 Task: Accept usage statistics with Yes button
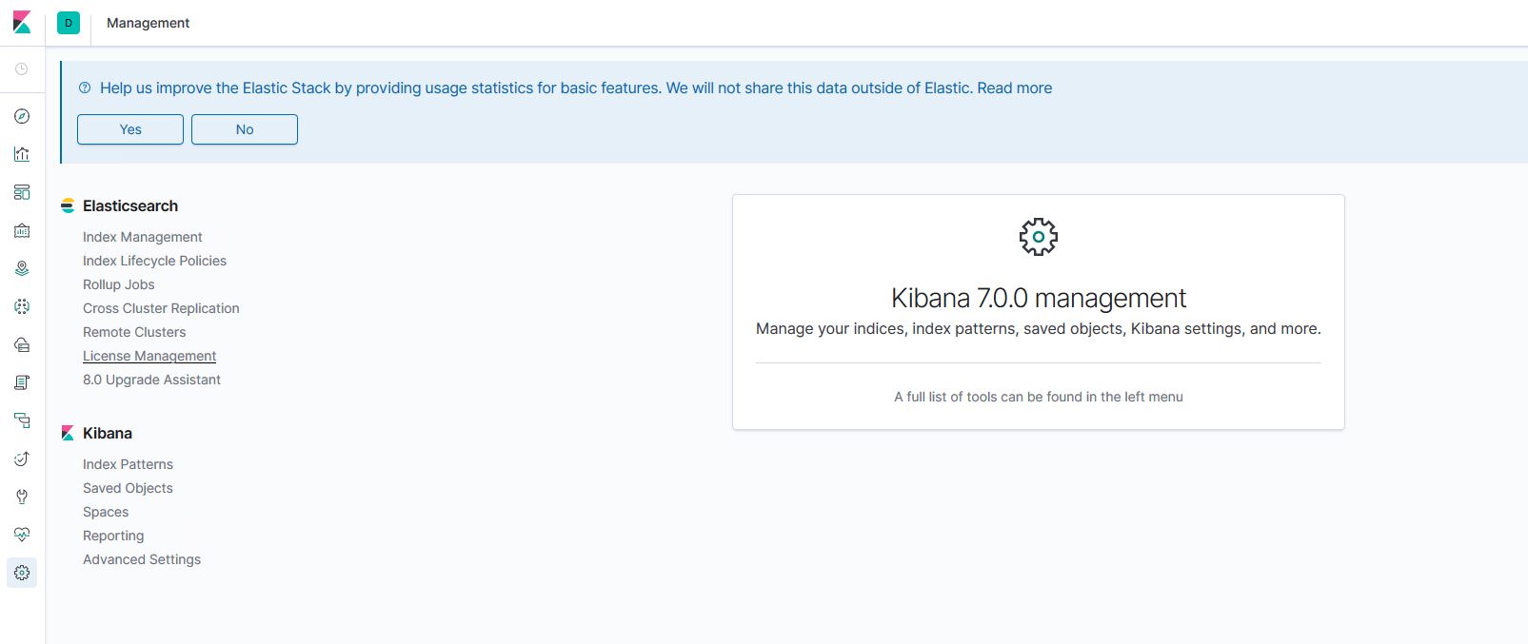130,129
